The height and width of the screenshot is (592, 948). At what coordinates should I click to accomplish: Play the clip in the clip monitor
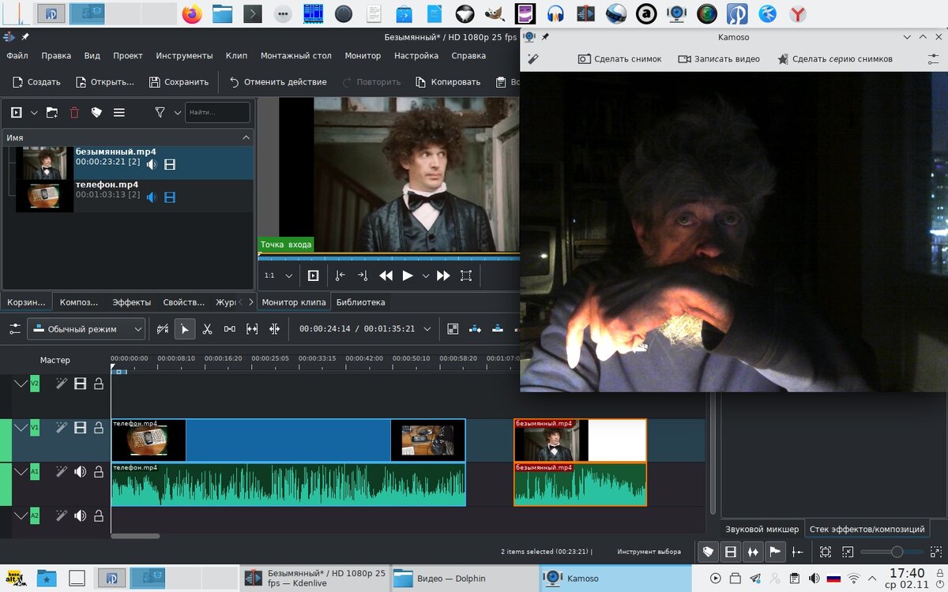[x=408, y=275]
